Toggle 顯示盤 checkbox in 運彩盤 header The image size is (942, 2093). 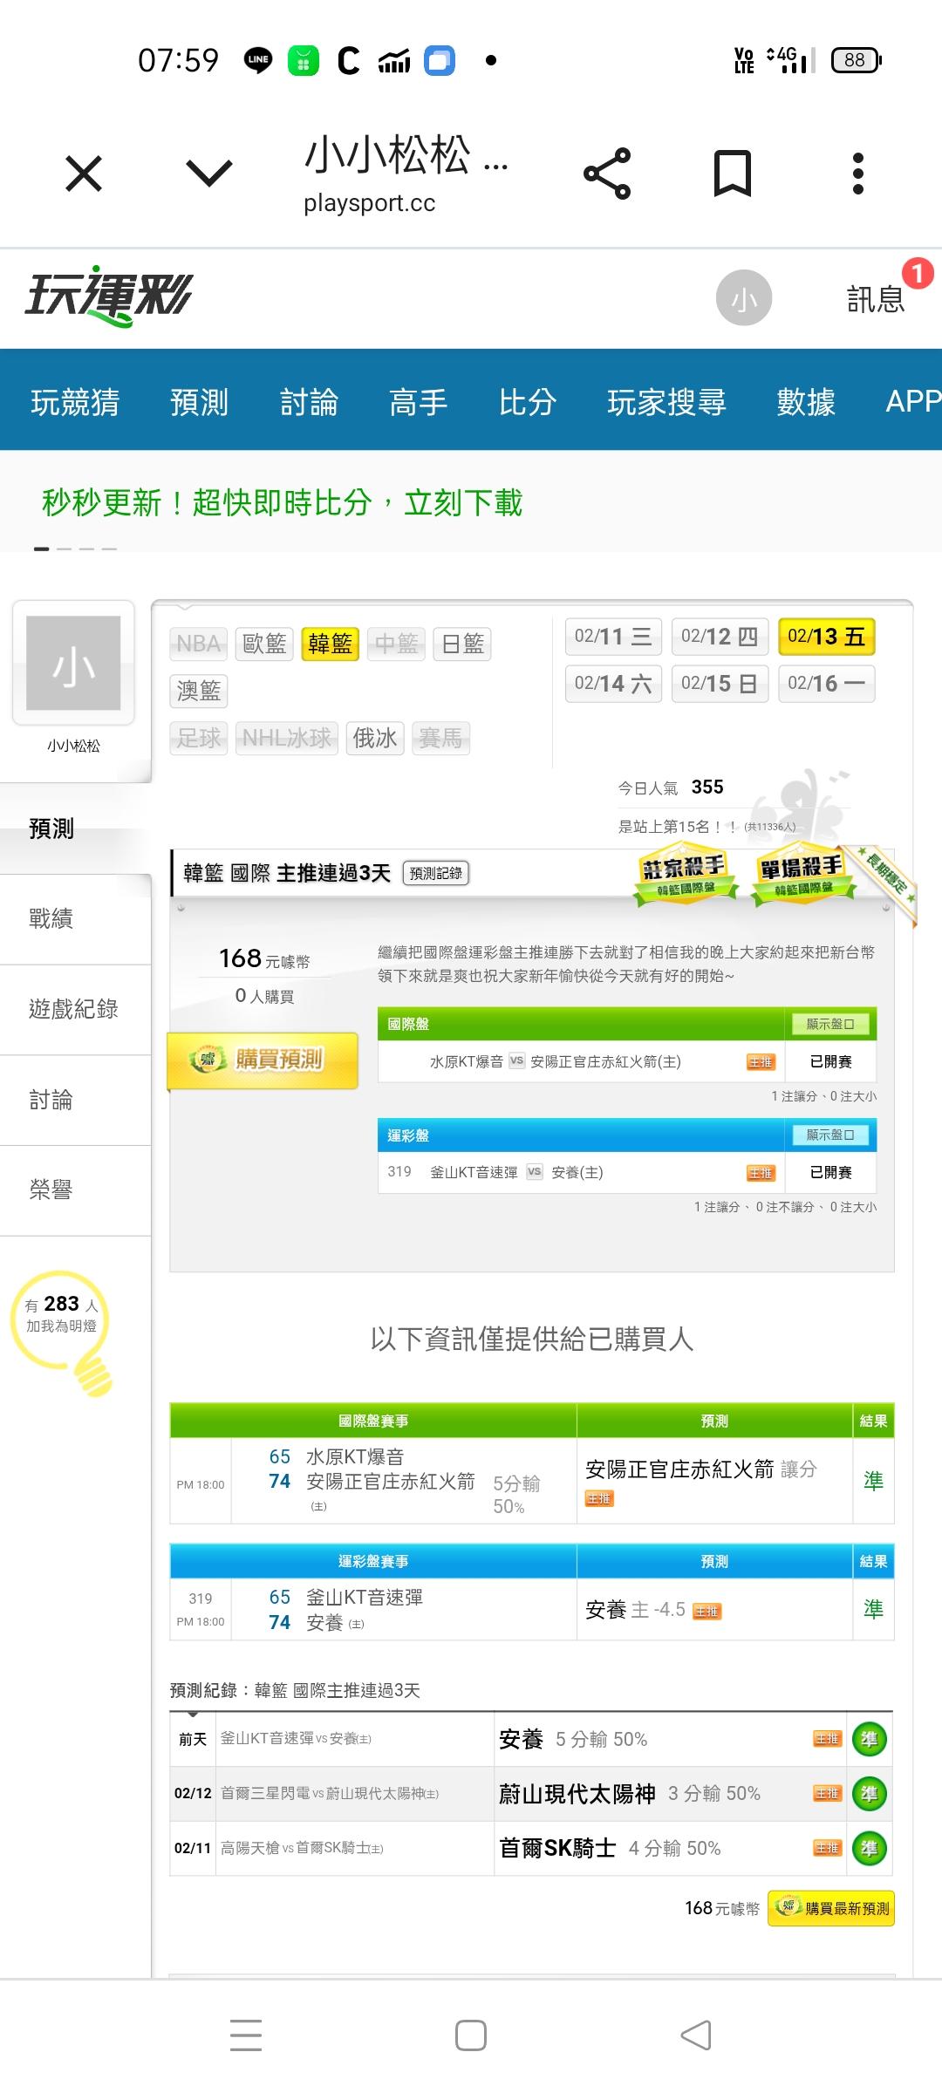829,1135
